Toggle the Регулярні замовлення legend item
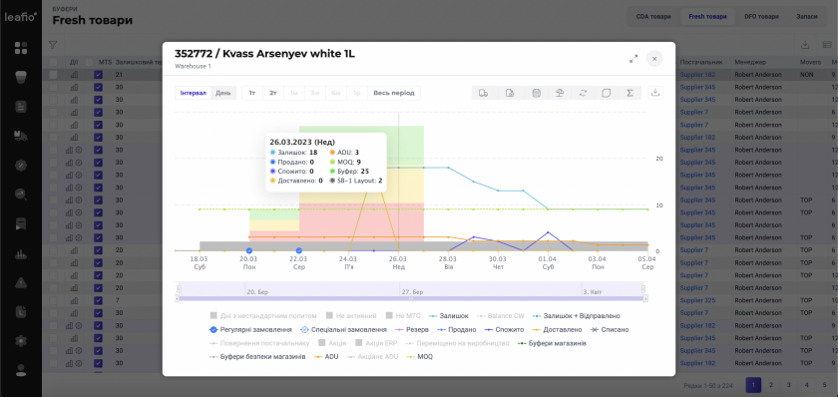This screenshot has height=397, width=838. click(251, 330)
